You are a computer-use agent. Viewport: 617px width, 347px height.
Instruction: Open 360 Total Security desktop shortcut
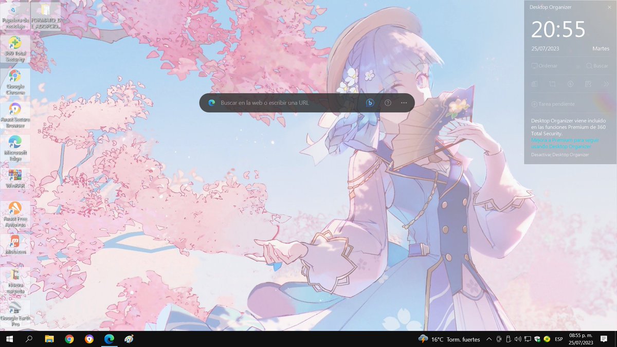click(x=15, y=49)
